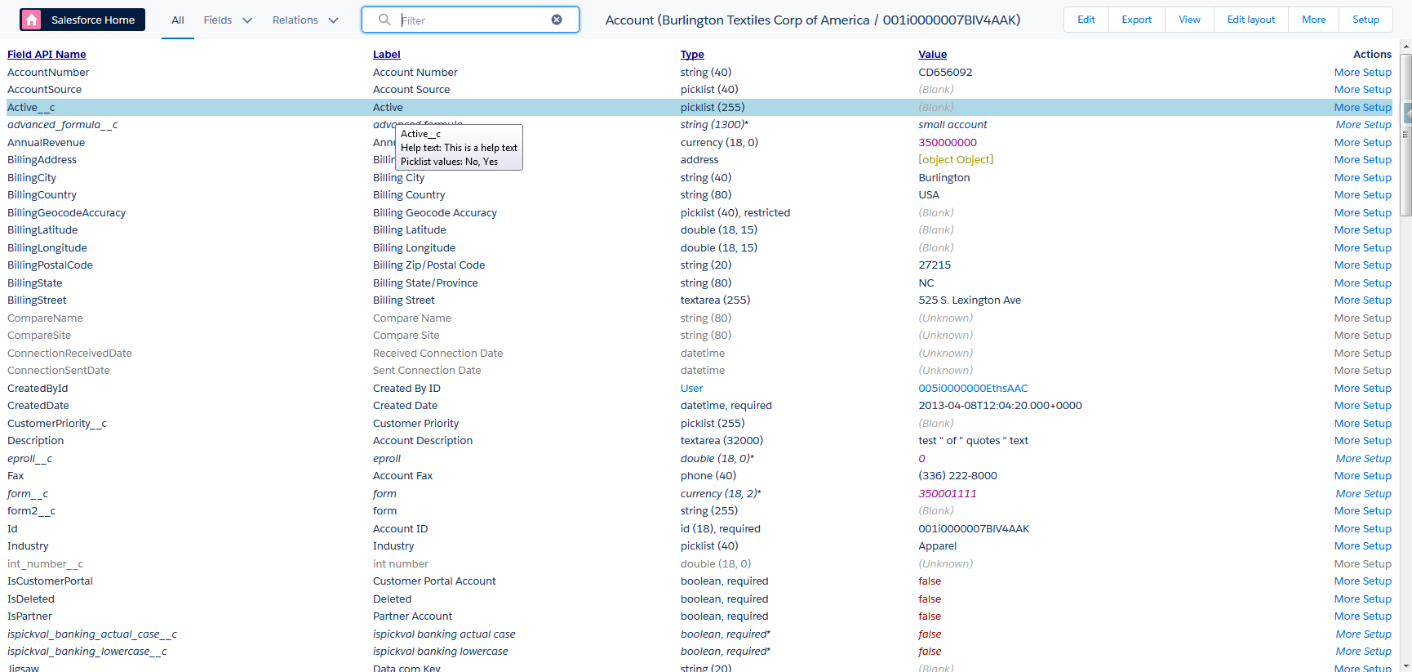Image resolution: width=1412 pixels, height=672 pixels.
Task: Click Setup in the AccountNumber row
Action: point(1377,73)
